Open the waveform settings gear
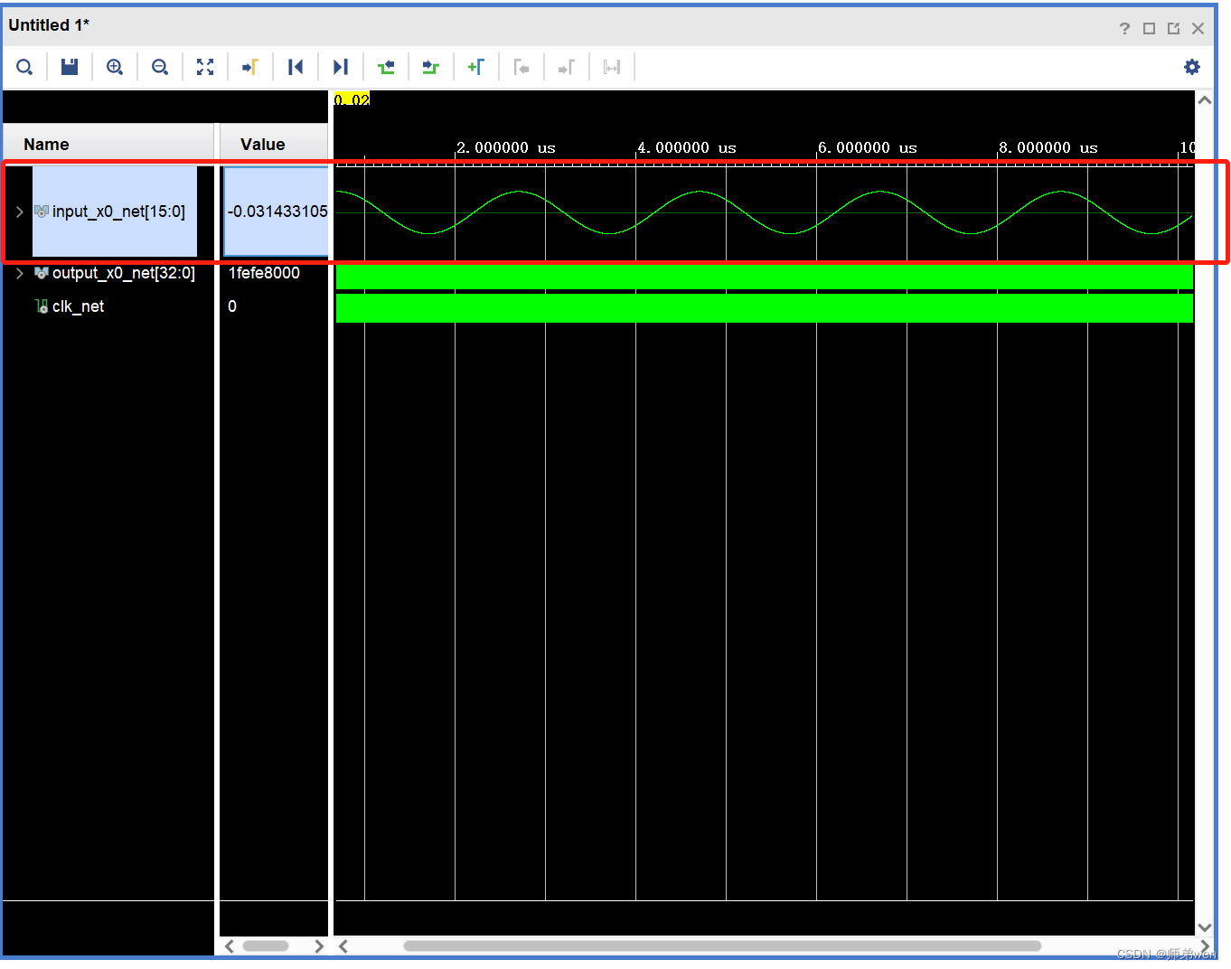The image size is (1231, 969). click(x=1191, y=66)
